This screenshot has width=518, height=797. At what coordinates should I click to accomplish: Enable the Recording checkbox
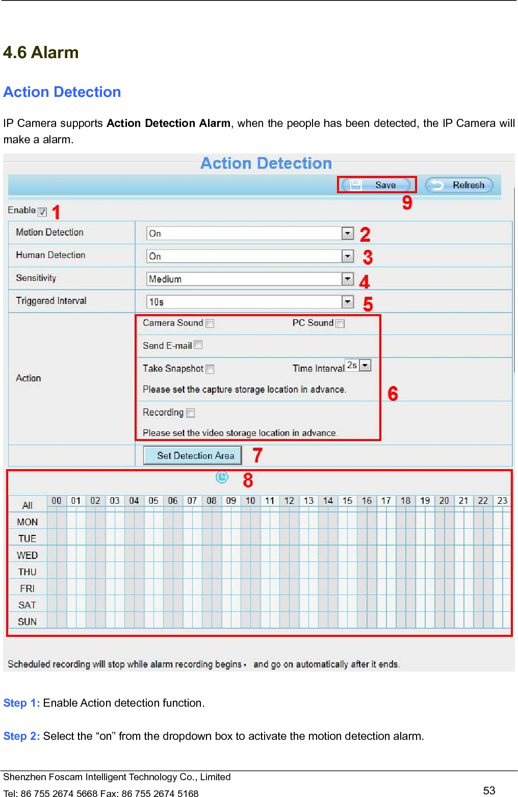point(191,413)
